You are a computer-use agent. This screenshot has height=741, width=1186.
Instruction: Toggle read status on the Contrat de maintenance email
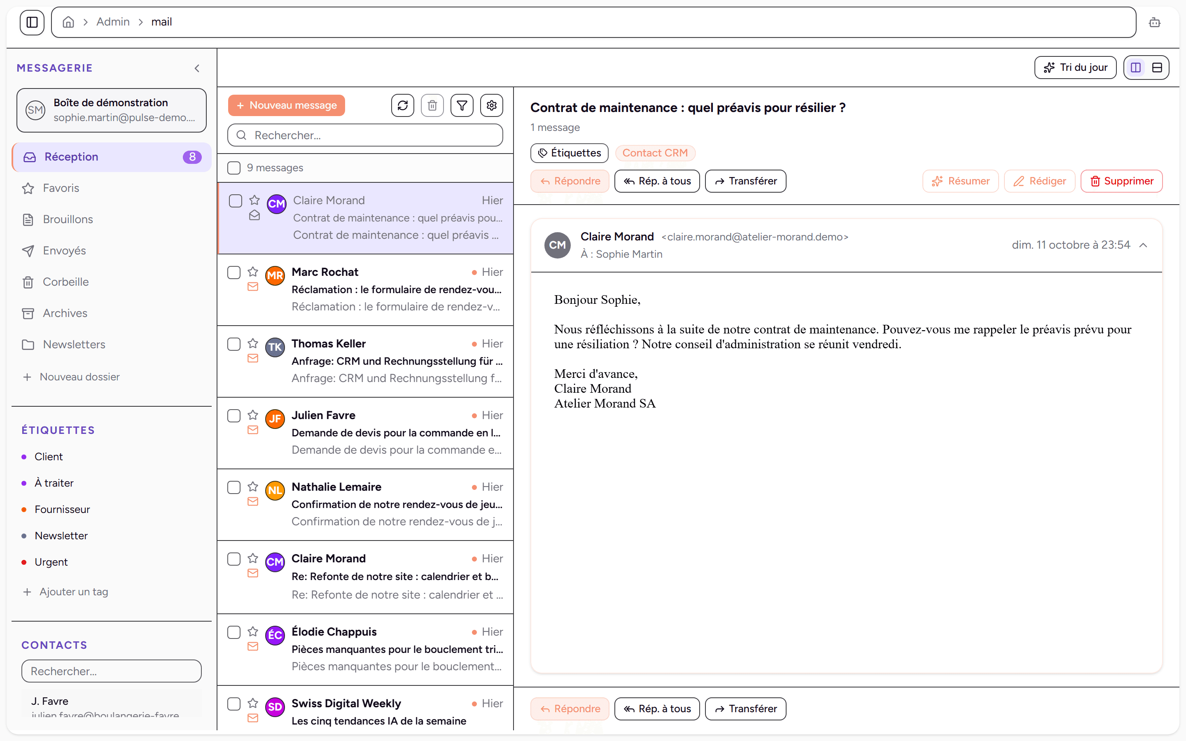click(x=254, y=215)
